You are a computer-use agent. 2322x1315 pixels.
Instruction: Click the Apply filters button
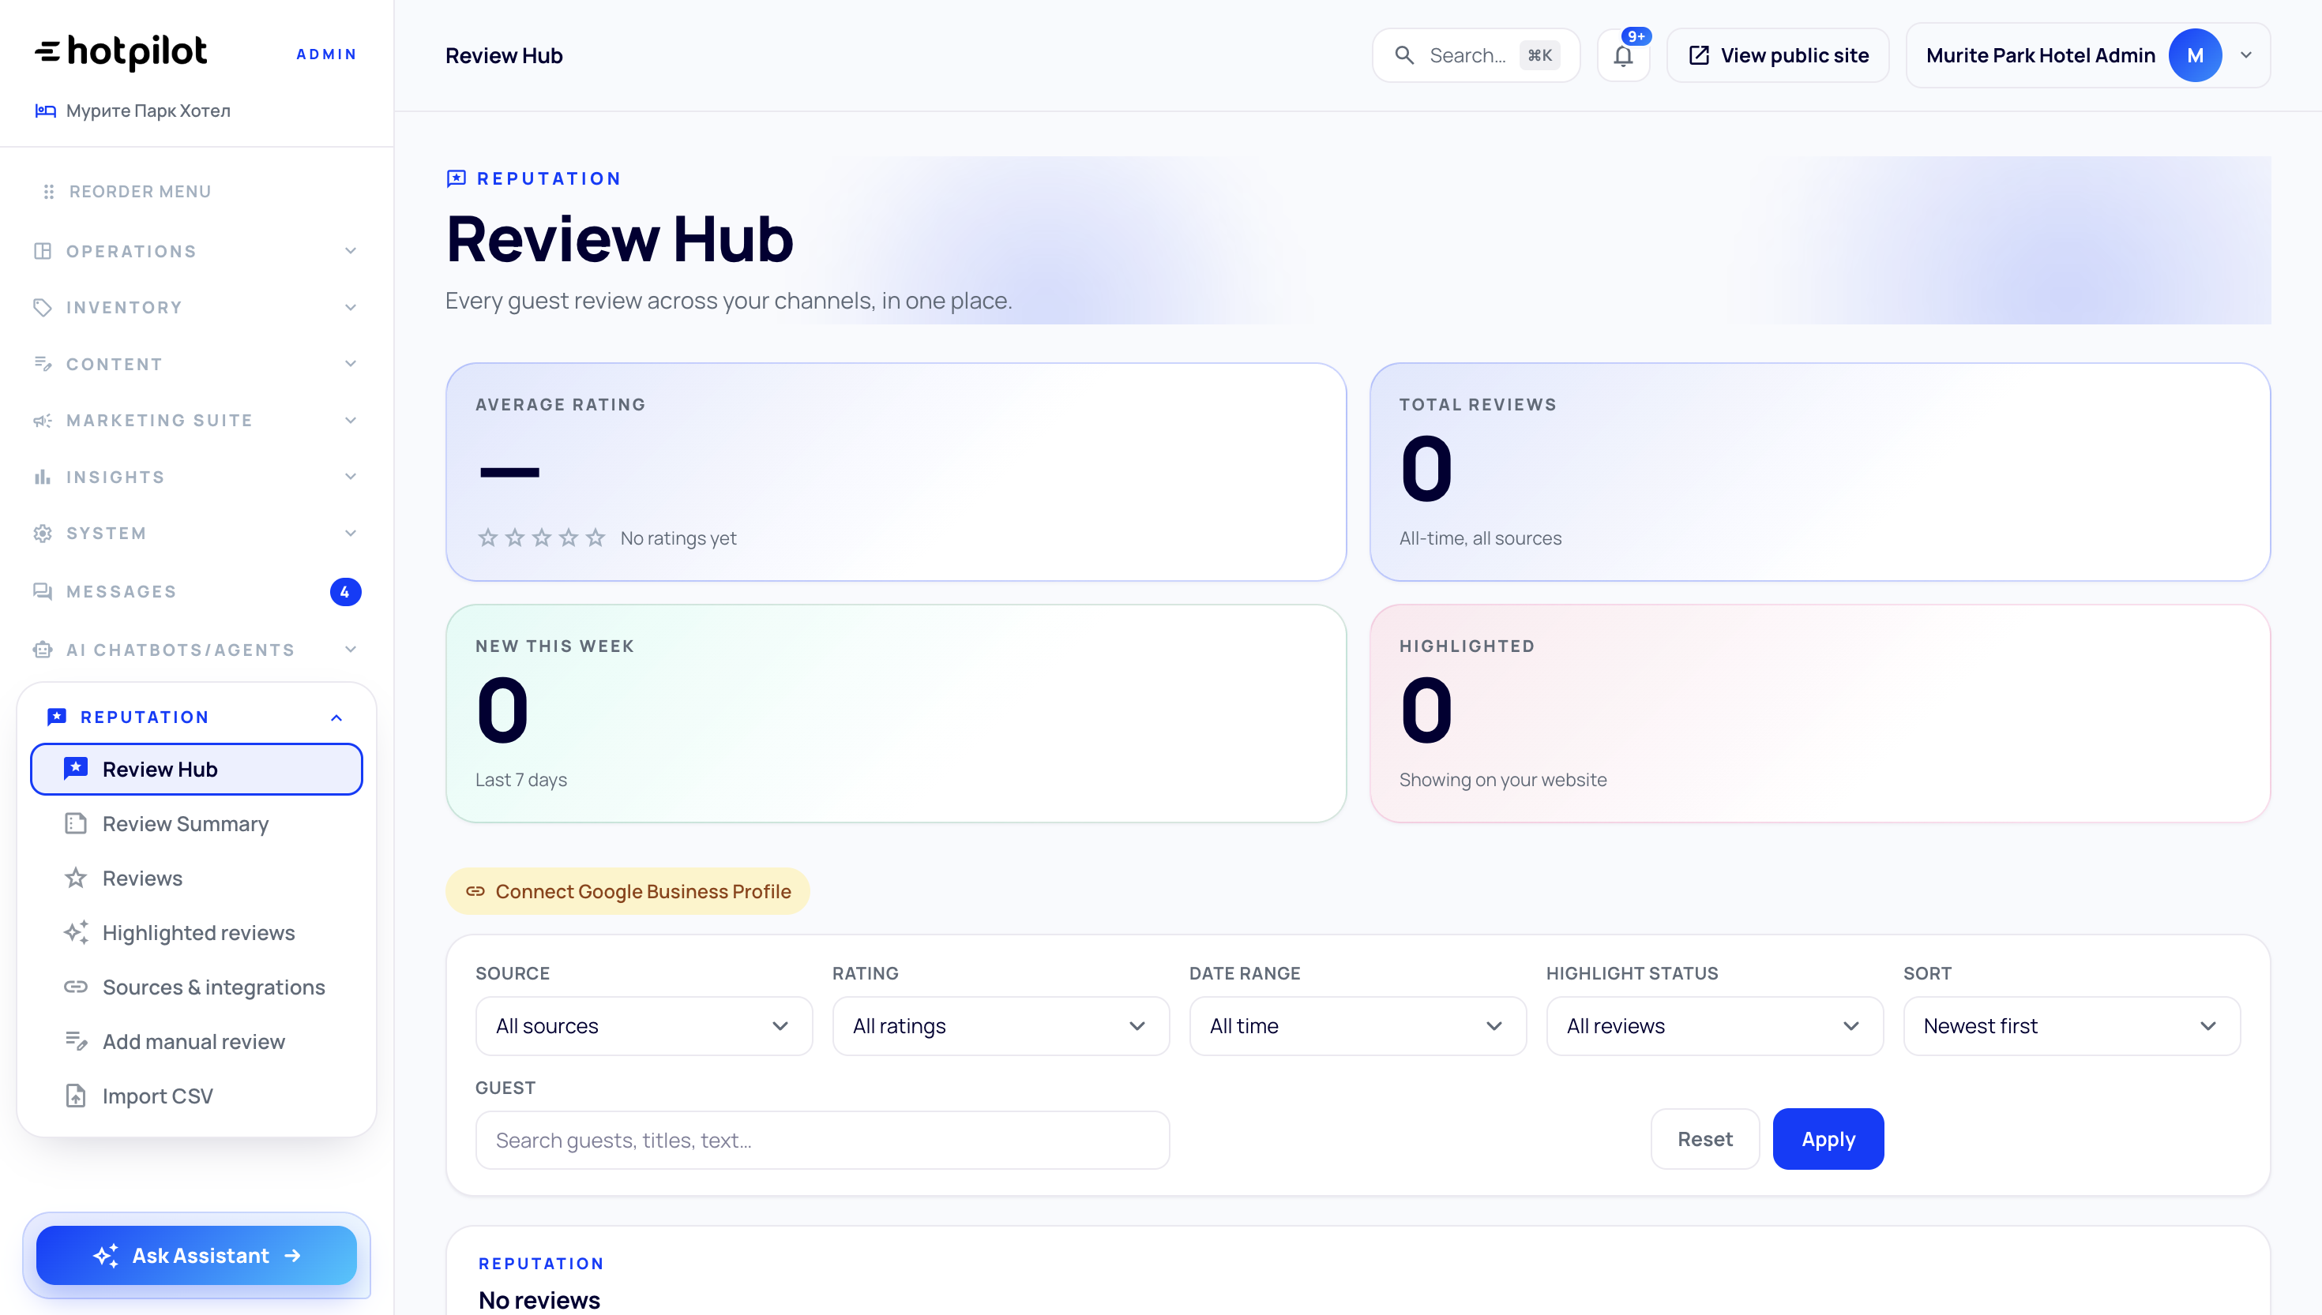point(1828,1139)
